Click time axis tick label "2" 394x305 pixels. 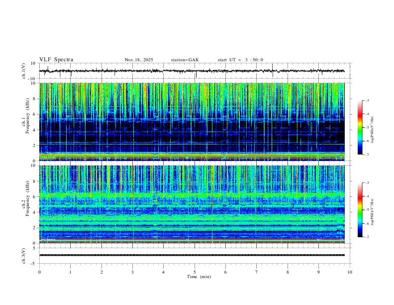[101, 272]
